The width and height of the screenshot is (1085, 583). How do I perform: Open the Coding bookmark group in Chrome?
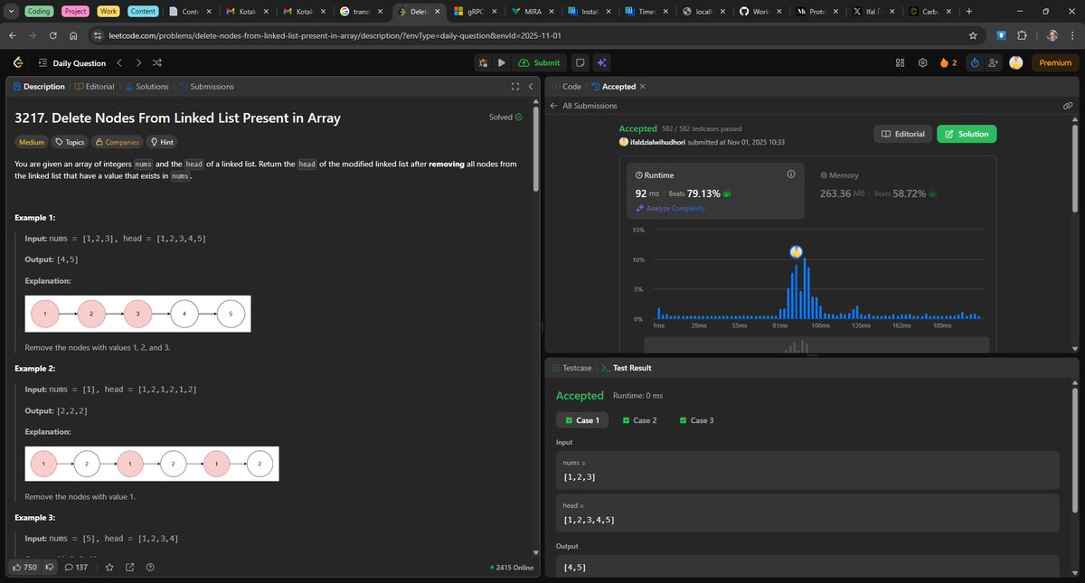click(x=39, y=11)
